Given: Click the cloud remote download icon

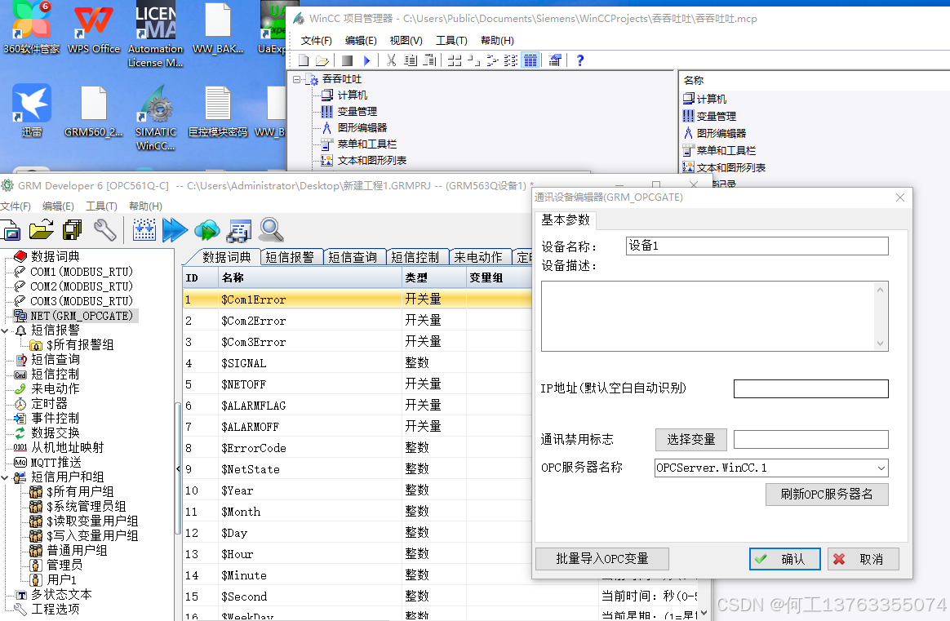Looking at the screenshot, I should coord(207,230).
